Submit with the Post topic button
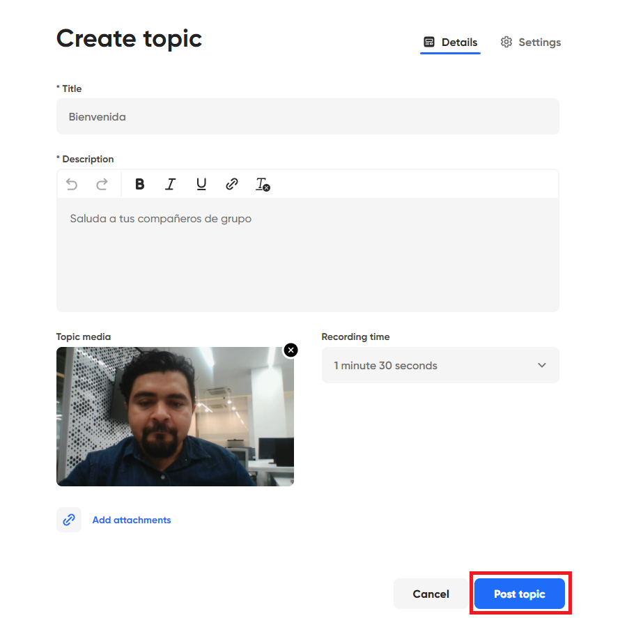 pyautogui.click(x=520, y=594)
